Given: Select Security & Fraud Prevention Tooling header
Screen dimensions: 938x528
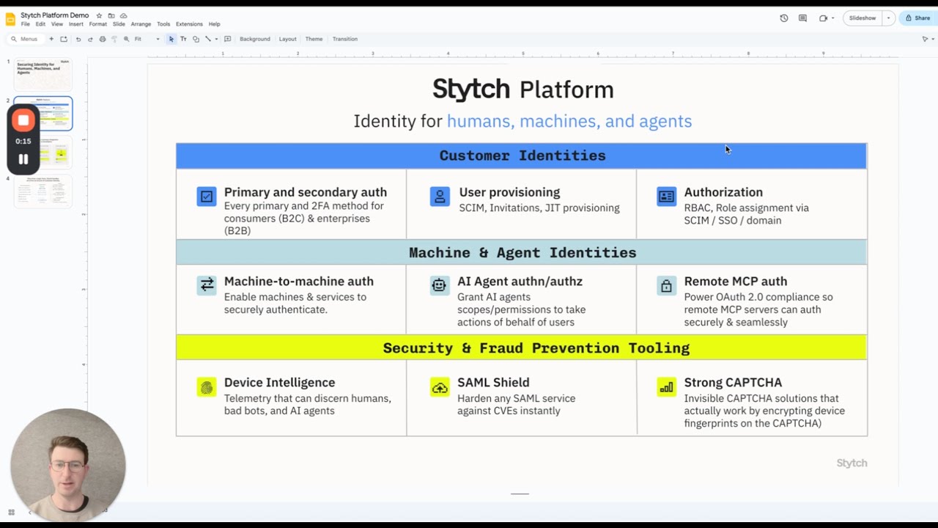Looking at the screenshot, I should [x=522, y=348].
